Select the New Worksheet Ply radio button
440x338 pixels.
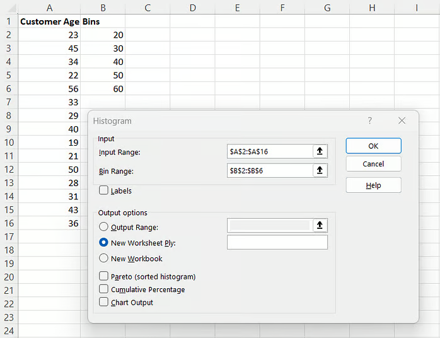(104, 243)
